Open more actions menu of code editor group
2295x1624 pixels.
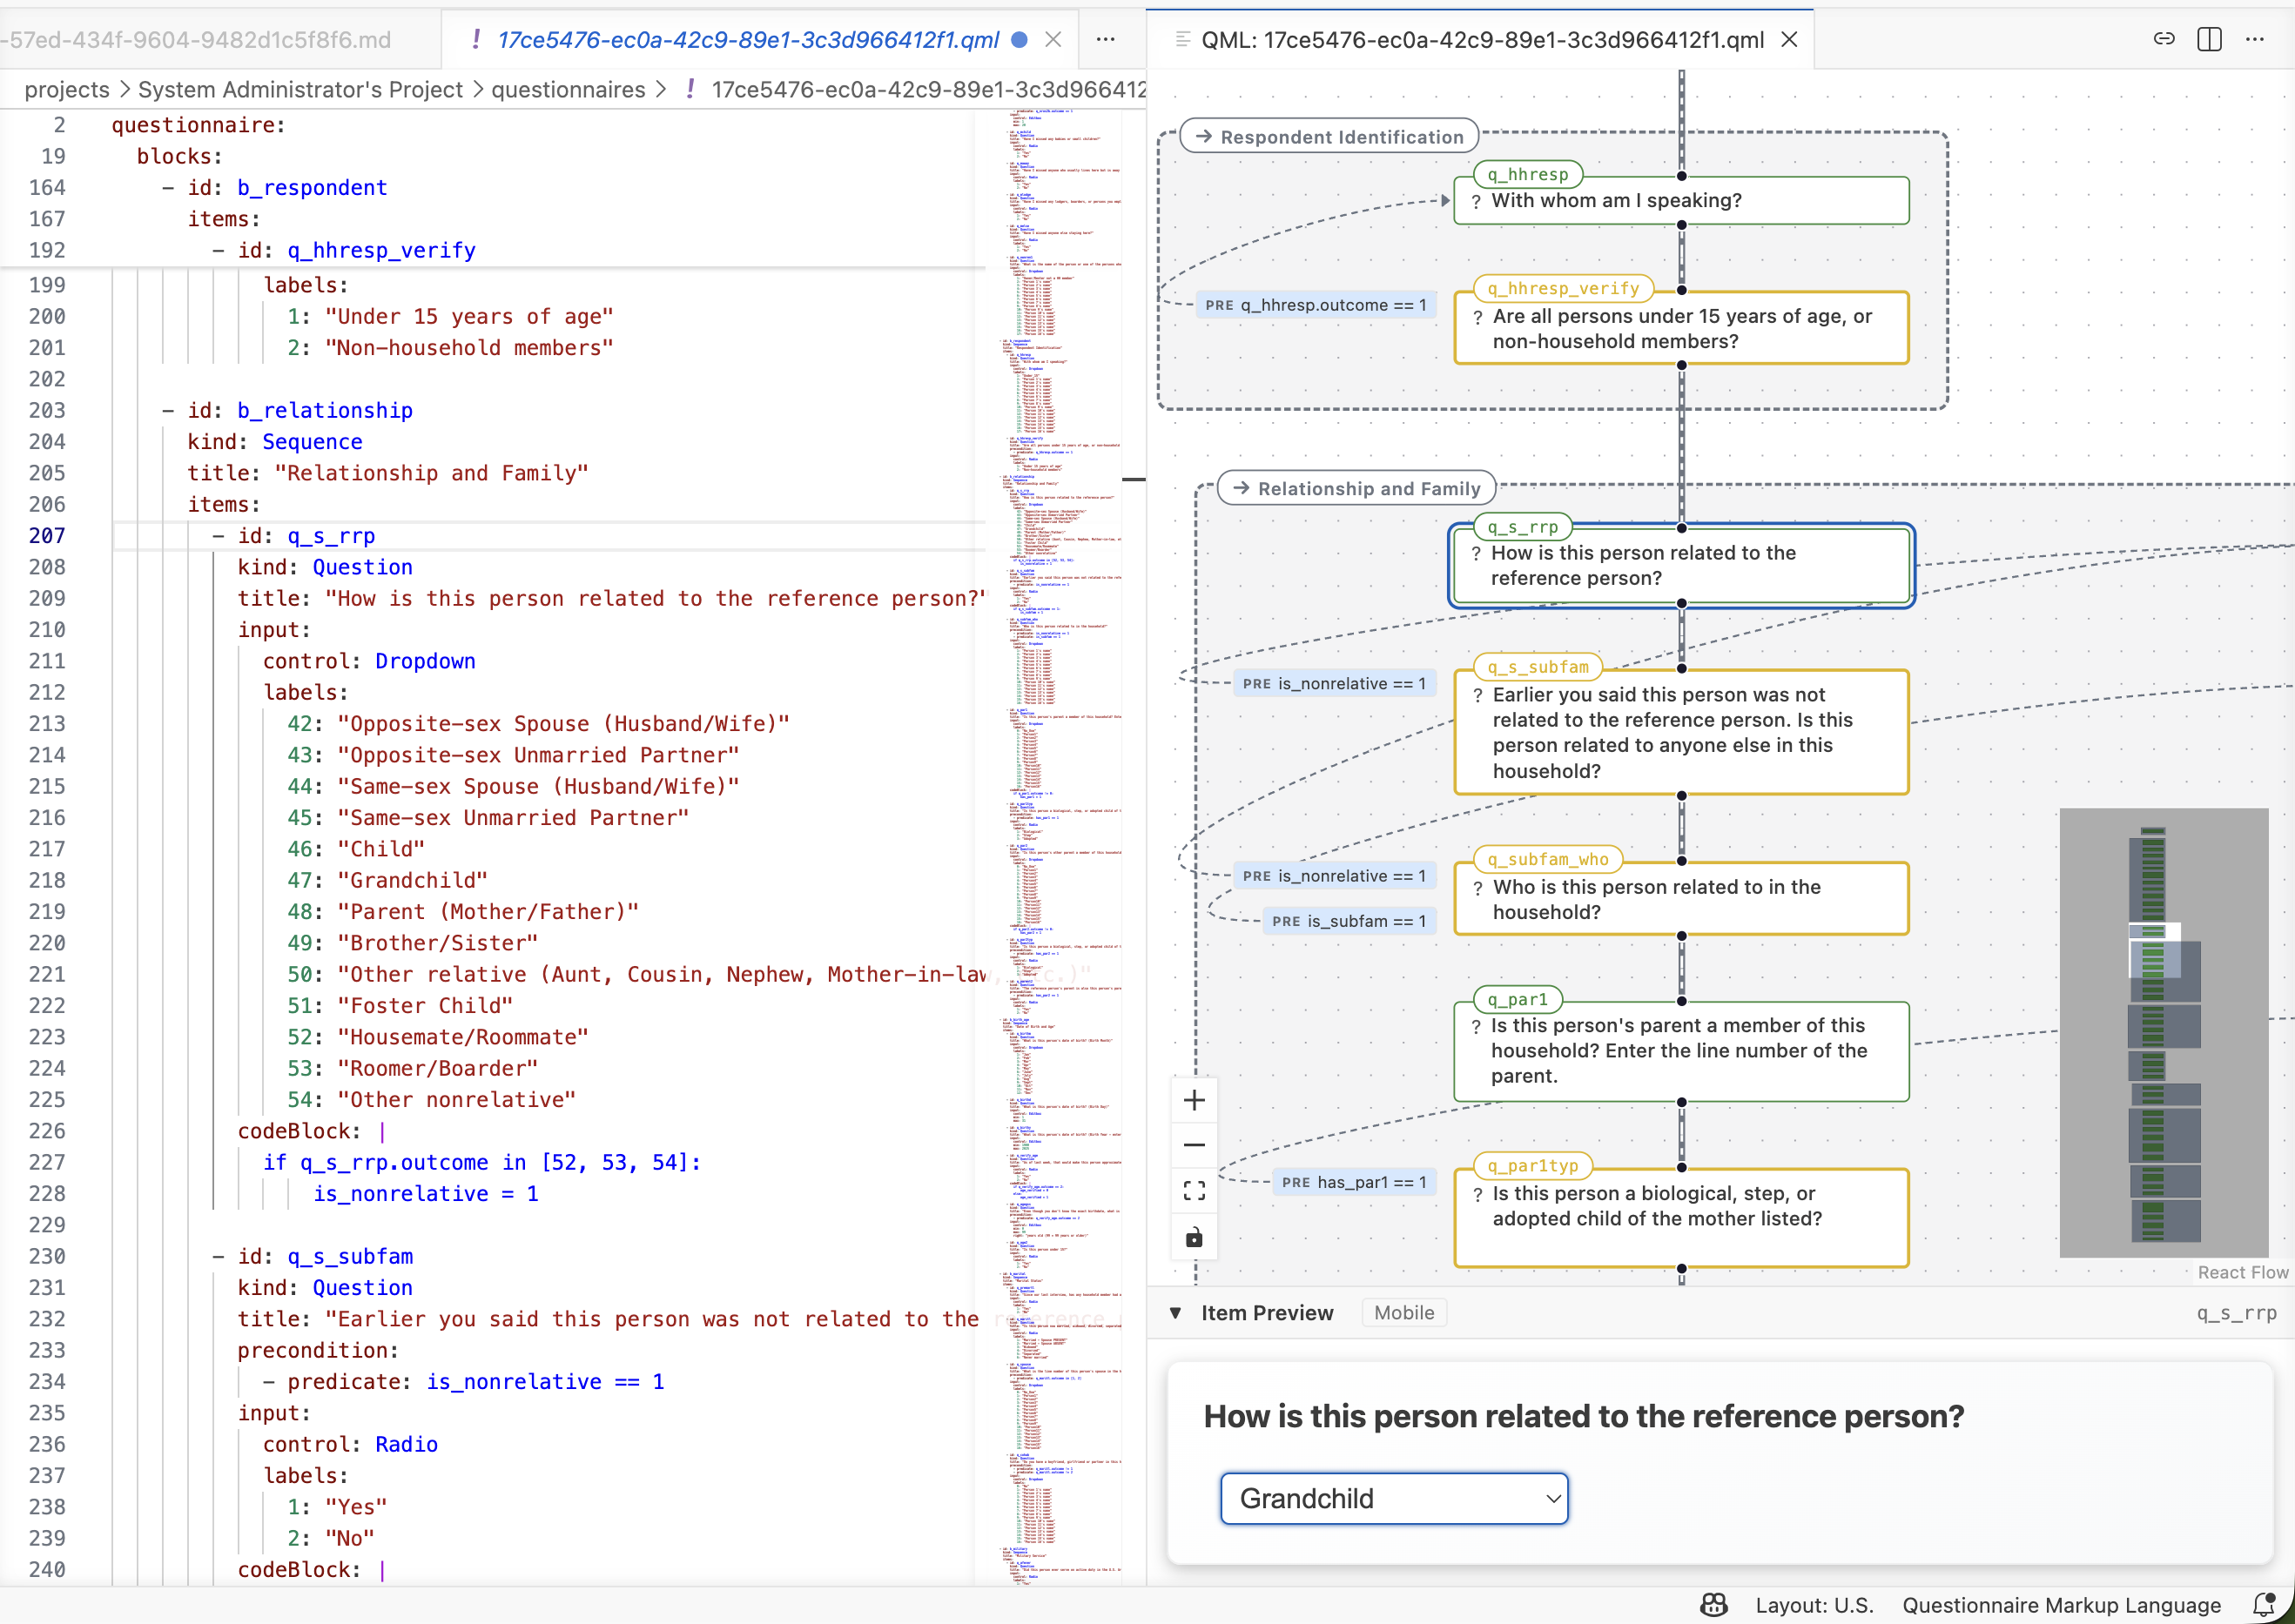(x=1106, y=39)
